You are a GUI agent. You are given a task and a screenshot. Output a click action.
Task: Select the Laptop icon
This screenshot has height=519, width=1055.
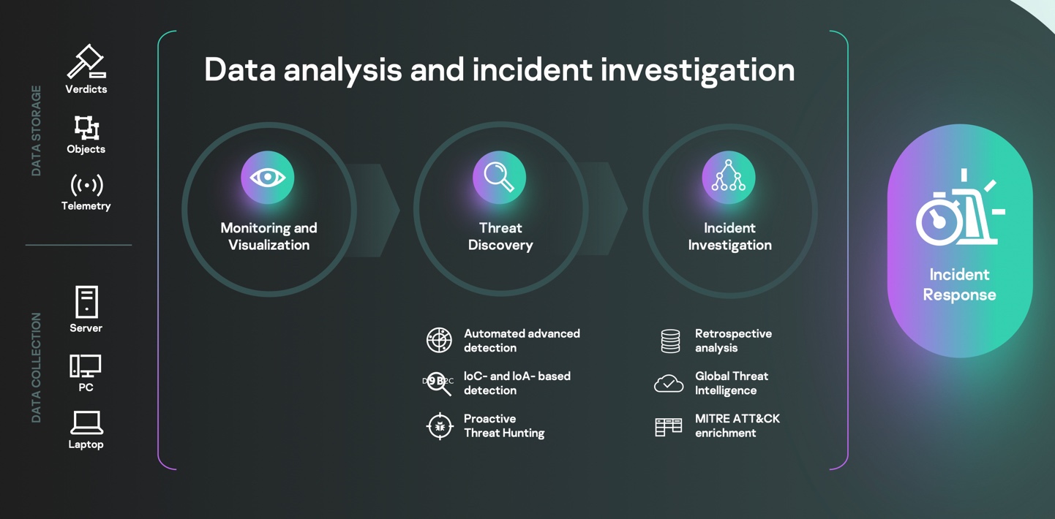click(x=86, y=423)
